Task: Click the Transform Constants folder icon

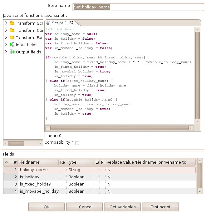Action: (x=12, y=30)
